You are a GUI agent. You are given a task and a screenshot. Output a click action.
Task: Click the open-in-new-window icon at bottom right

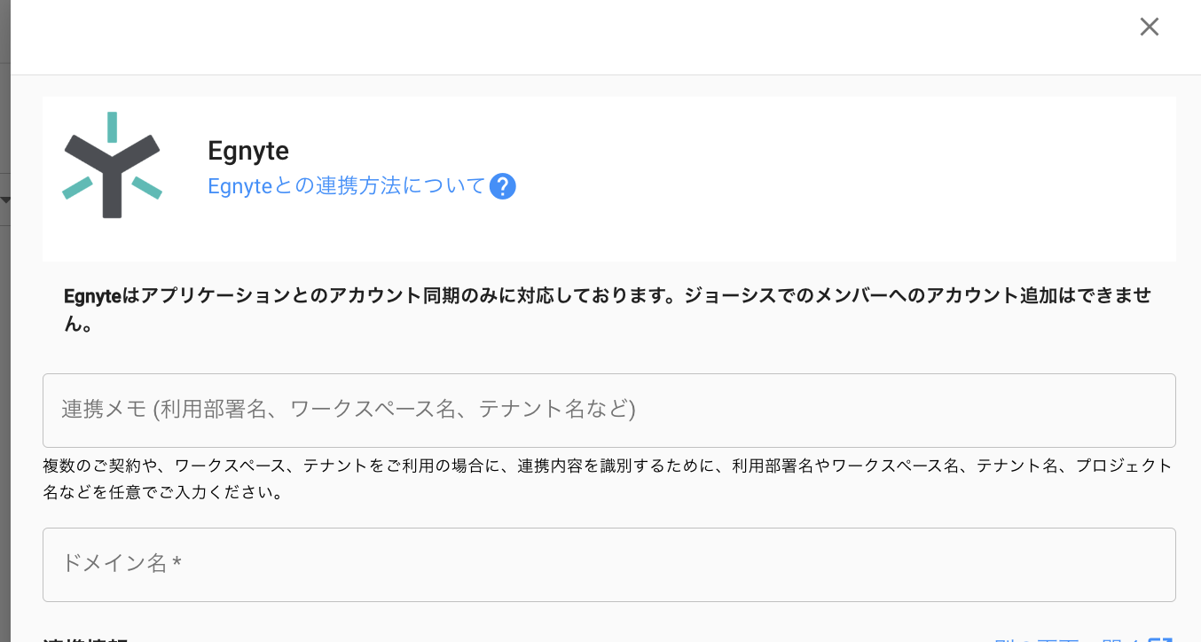pos(1160,638)
